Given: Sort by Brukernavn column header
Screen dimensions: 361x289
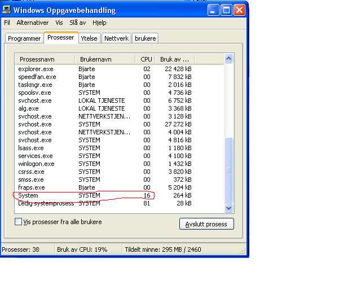Looking at the screenshot, I should (105, 59).
